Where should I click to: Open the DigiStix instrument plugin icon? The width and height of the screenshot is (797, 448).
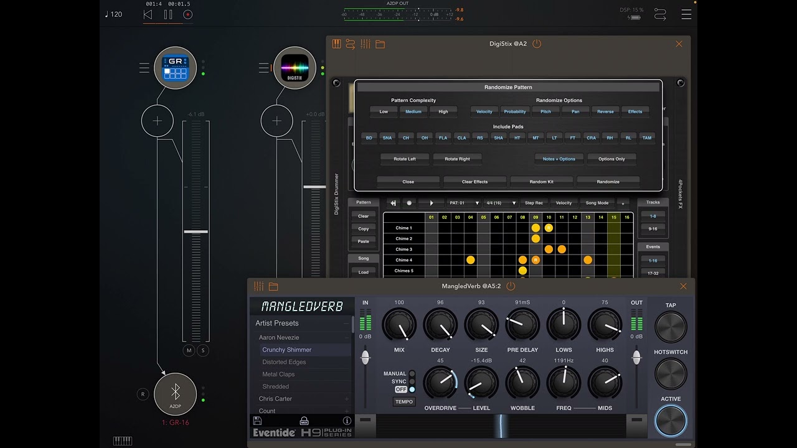click(295, 68)
